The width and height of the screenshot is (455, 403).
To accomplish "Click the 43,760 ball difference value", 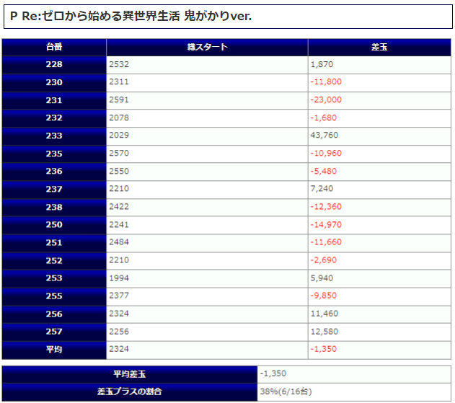I will coord(324,136).
